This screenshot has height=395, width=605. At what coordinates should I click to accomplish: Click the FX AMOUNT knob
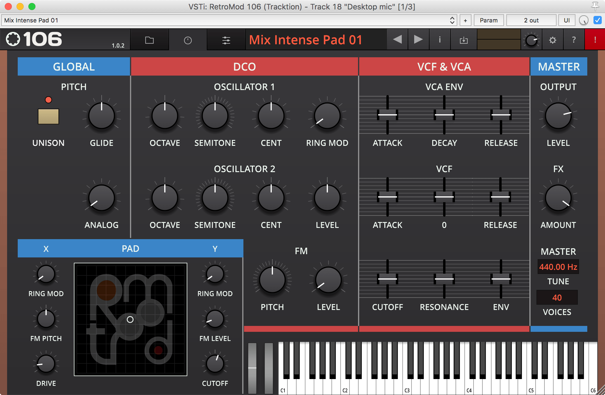click(558, 197)
